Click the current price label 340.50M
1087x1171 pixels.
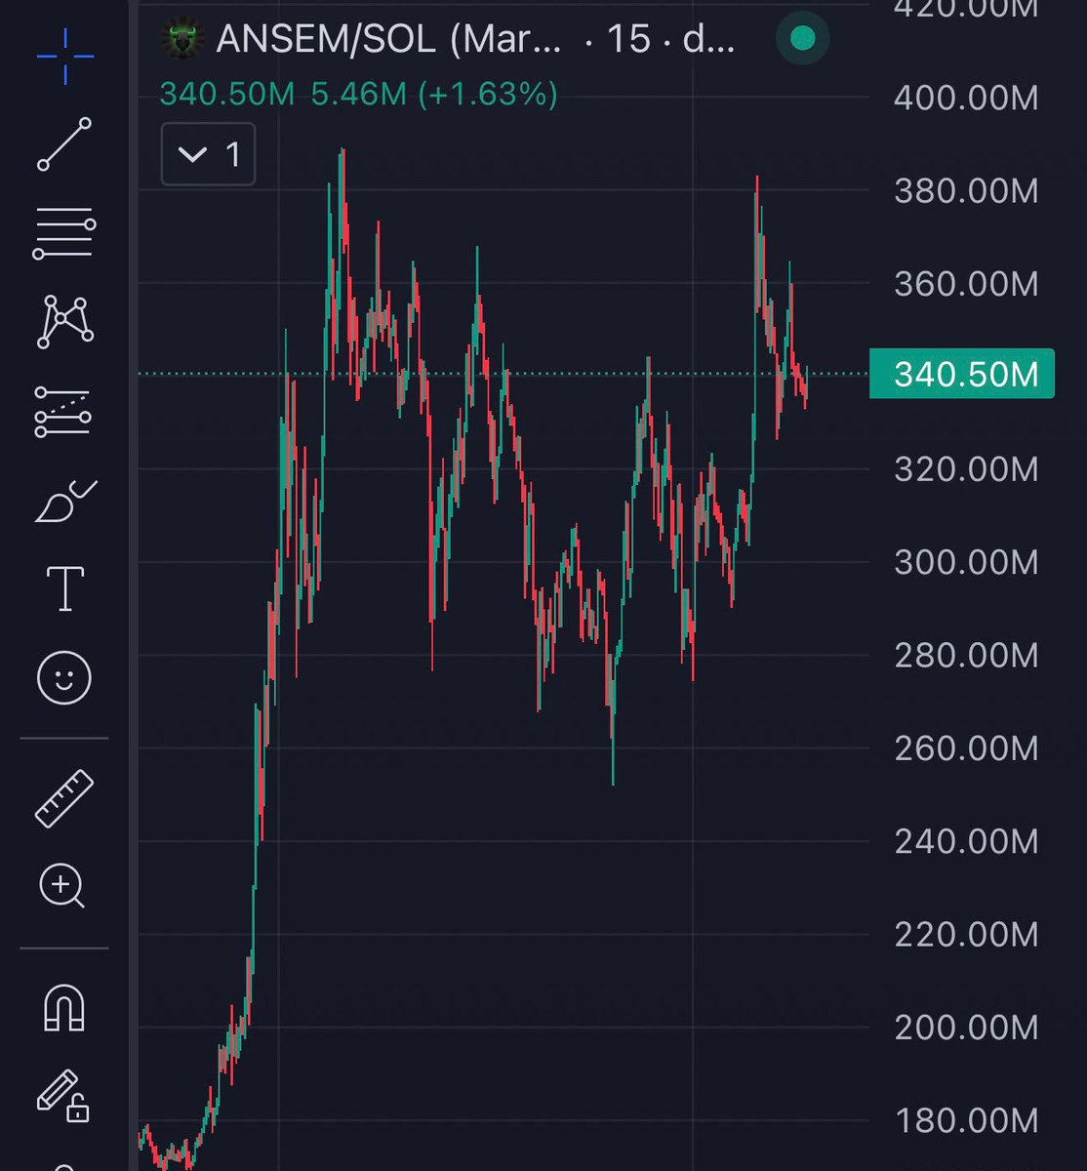[961, 374]
